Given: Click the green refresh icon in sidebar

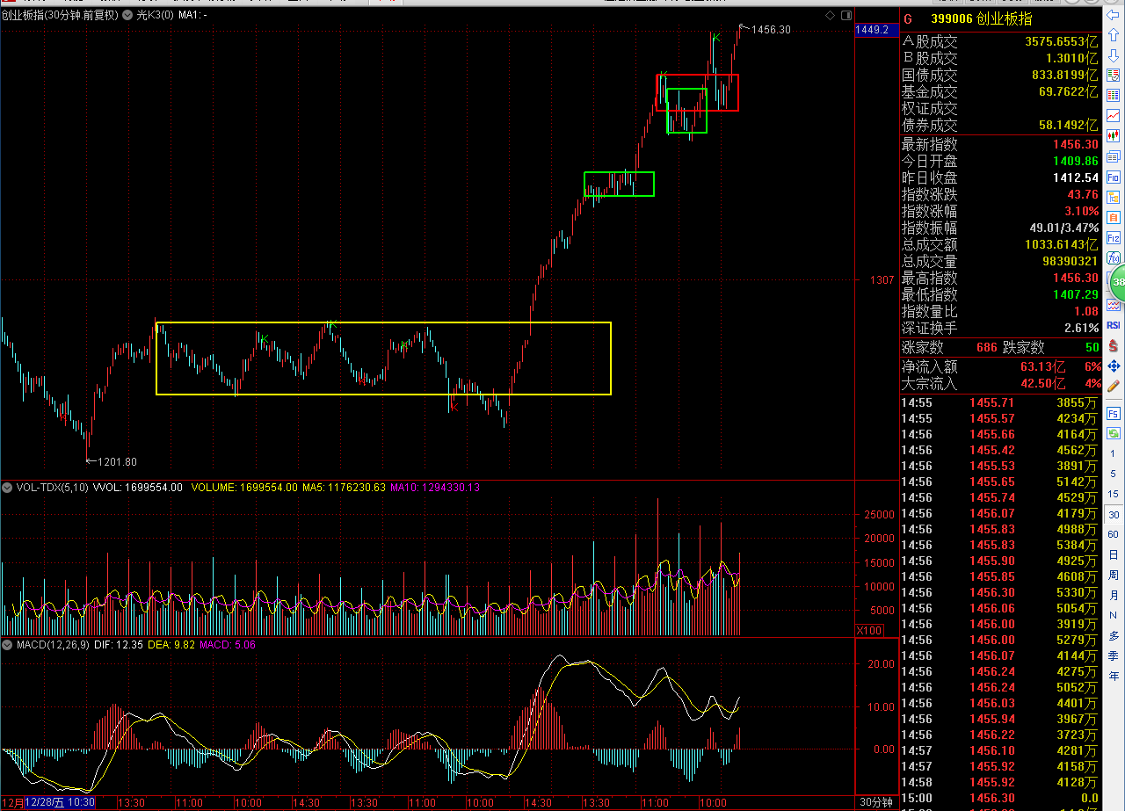Looking at the screenshot, I should pos(1114,433).
